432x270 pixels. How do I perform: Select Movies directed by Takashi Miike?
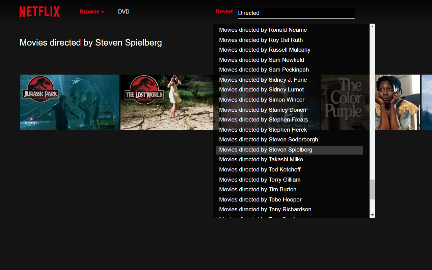click(x=290, y=159)
